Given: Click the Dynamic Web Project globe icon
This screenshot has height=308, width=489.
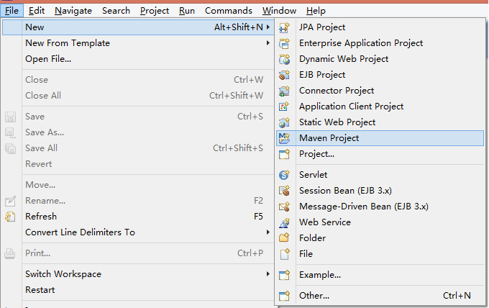Looking at the screenshot, I should (284, 59).
